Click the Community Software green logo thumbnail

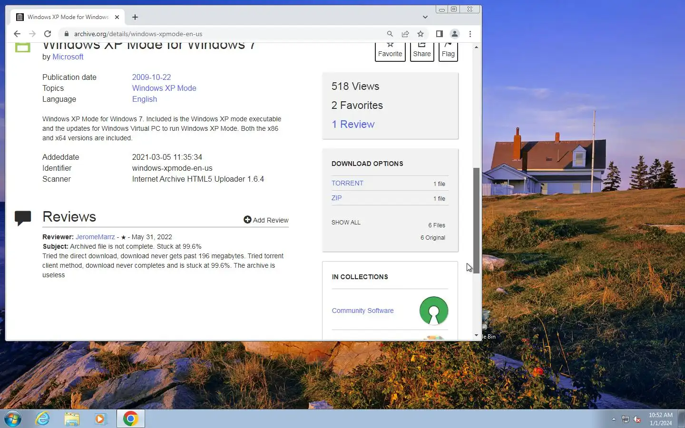(434, 311)
